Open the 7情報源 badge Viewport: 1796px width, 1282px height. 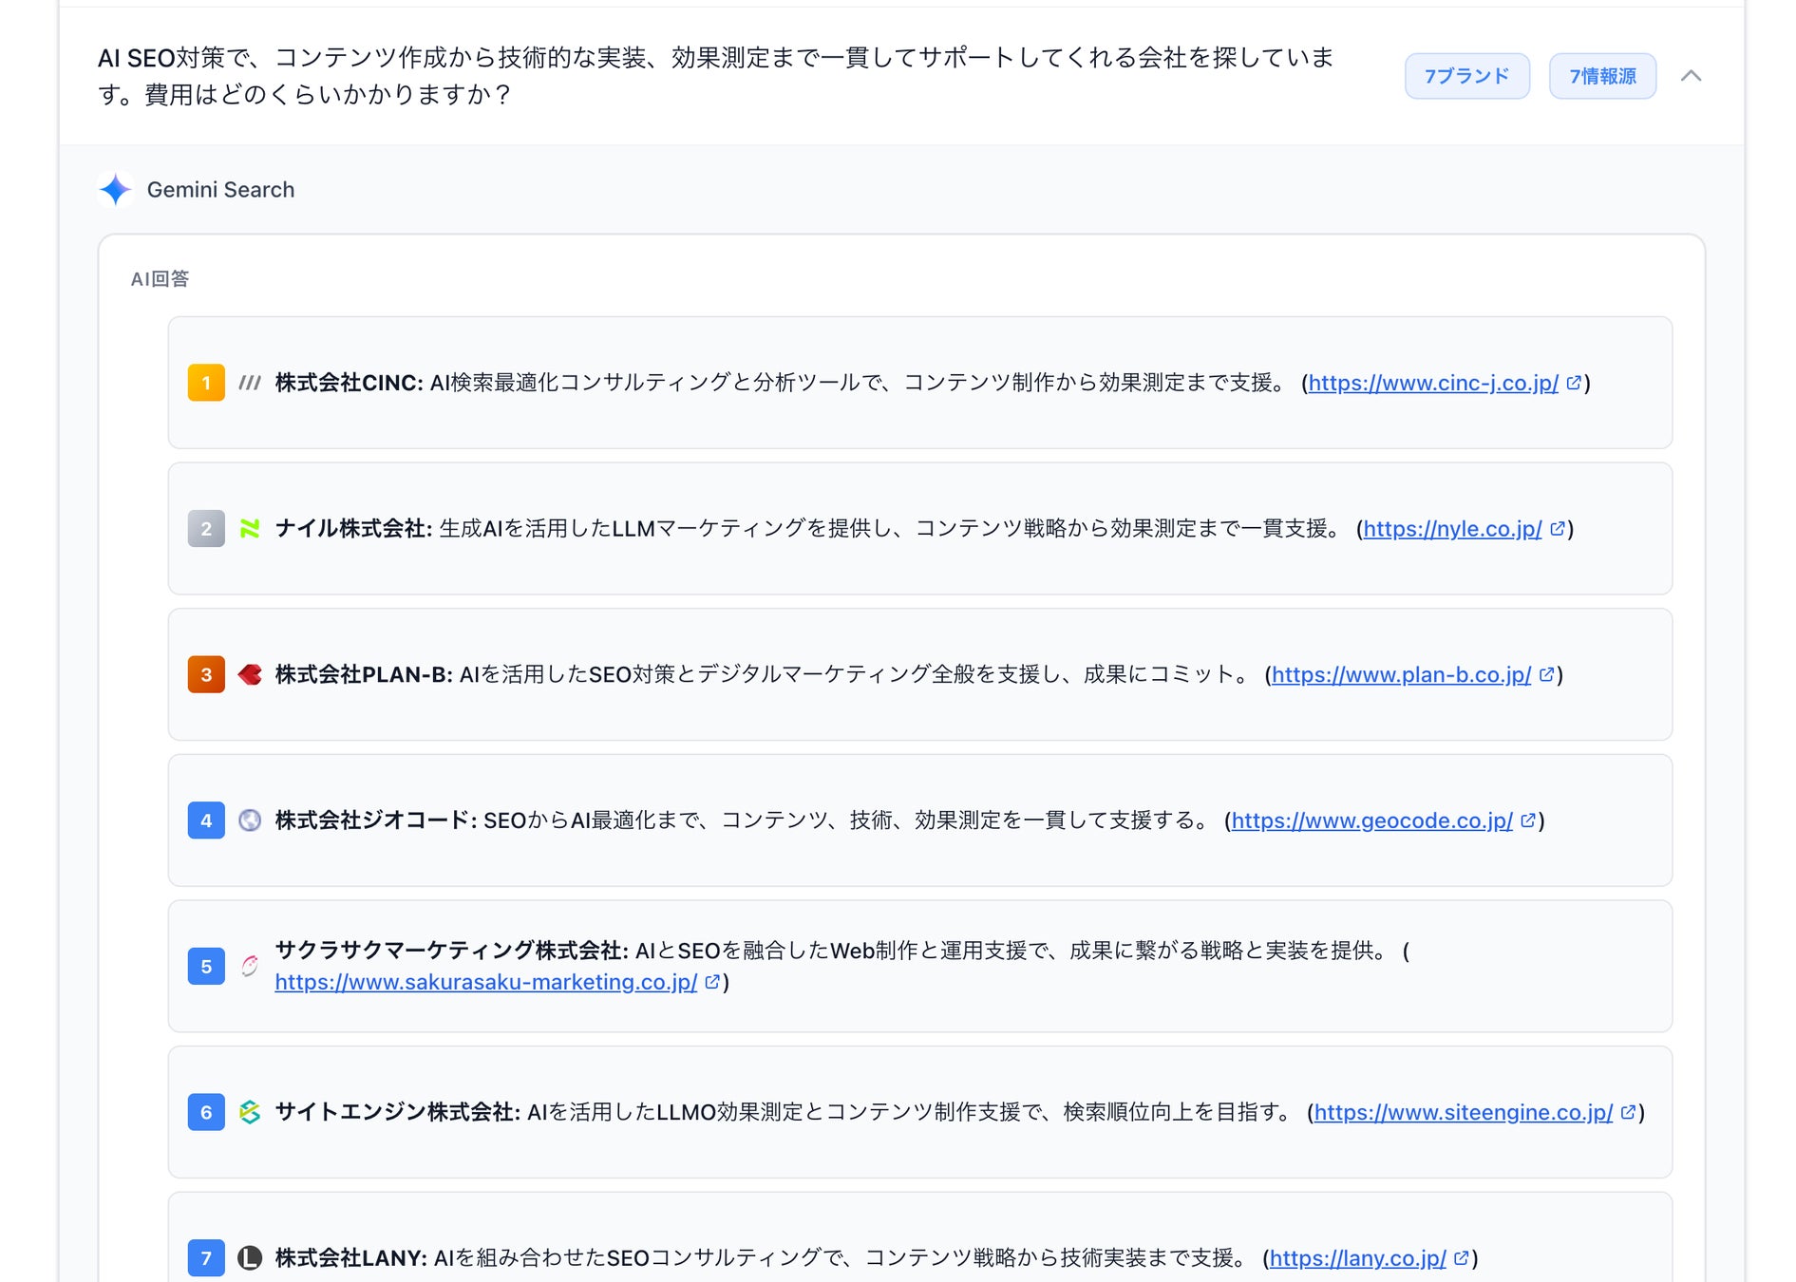pyautogui.click(x=1603, y=76)
